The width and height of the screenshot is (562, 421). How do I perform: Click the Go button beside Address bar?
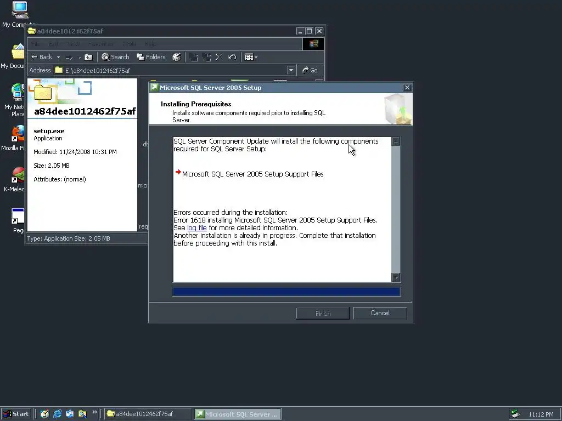(x=310, y=70)
